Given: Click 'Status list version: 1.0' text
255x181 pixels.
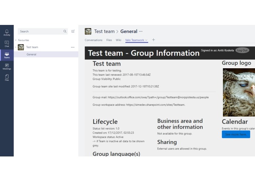Looking at the screenshot, I should pos(106,128).
